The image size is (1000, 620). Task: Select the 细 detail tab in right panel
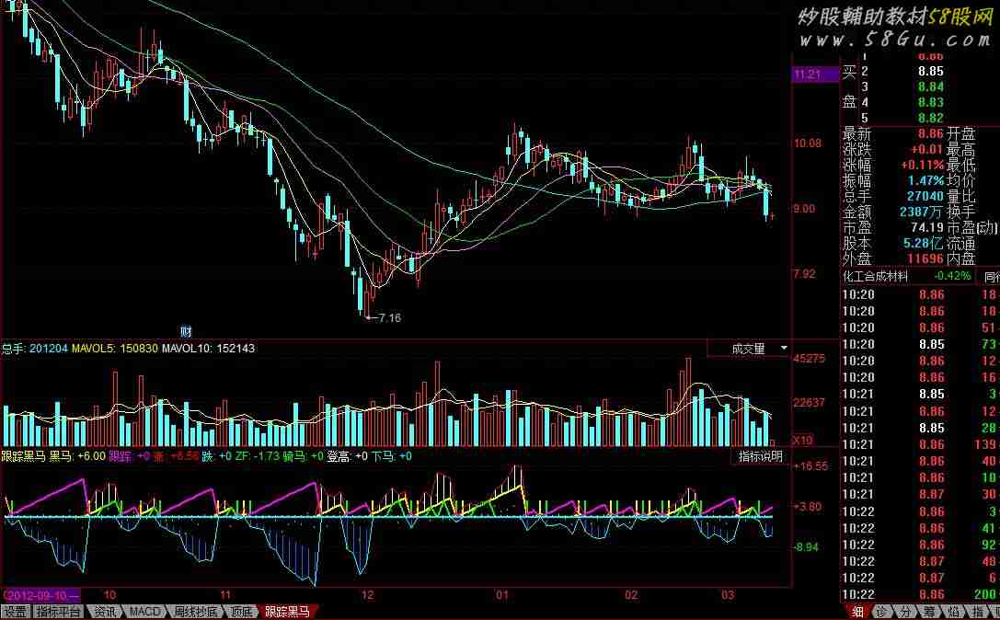[857, 612]
